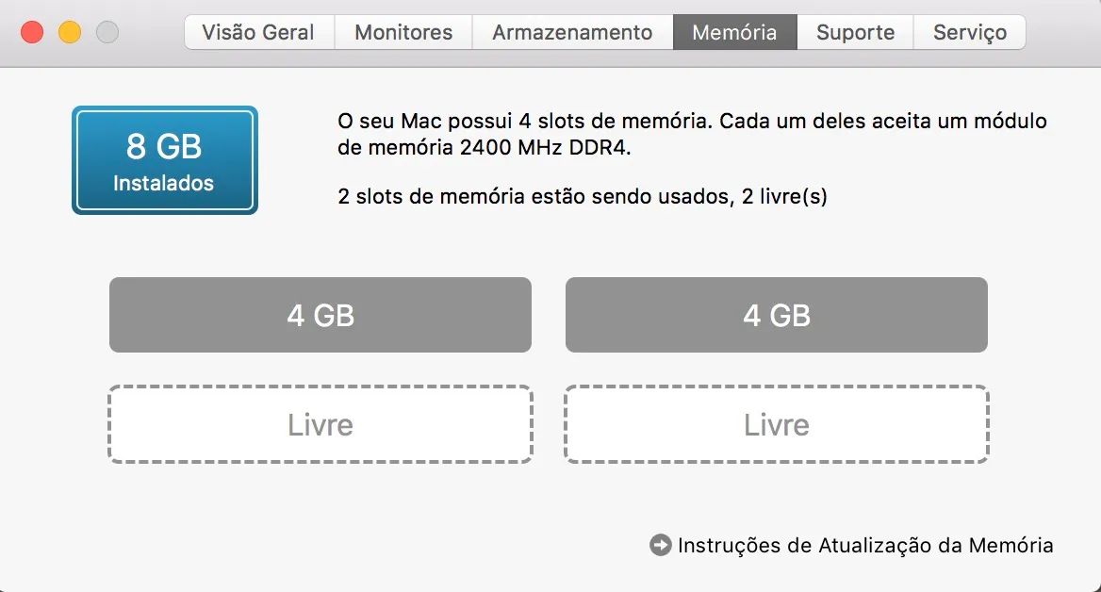Select the first 4 GB memory slot
1101x592 pixels.
[320, 315]
